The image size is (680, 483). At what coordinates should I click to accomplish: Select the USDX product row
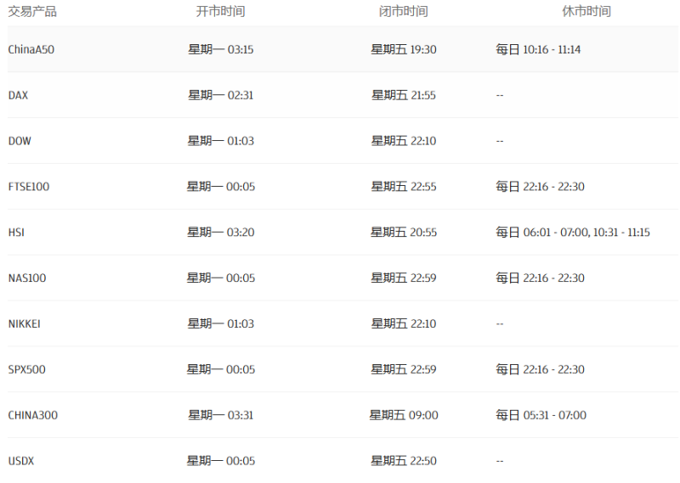(x=343, y=460)
